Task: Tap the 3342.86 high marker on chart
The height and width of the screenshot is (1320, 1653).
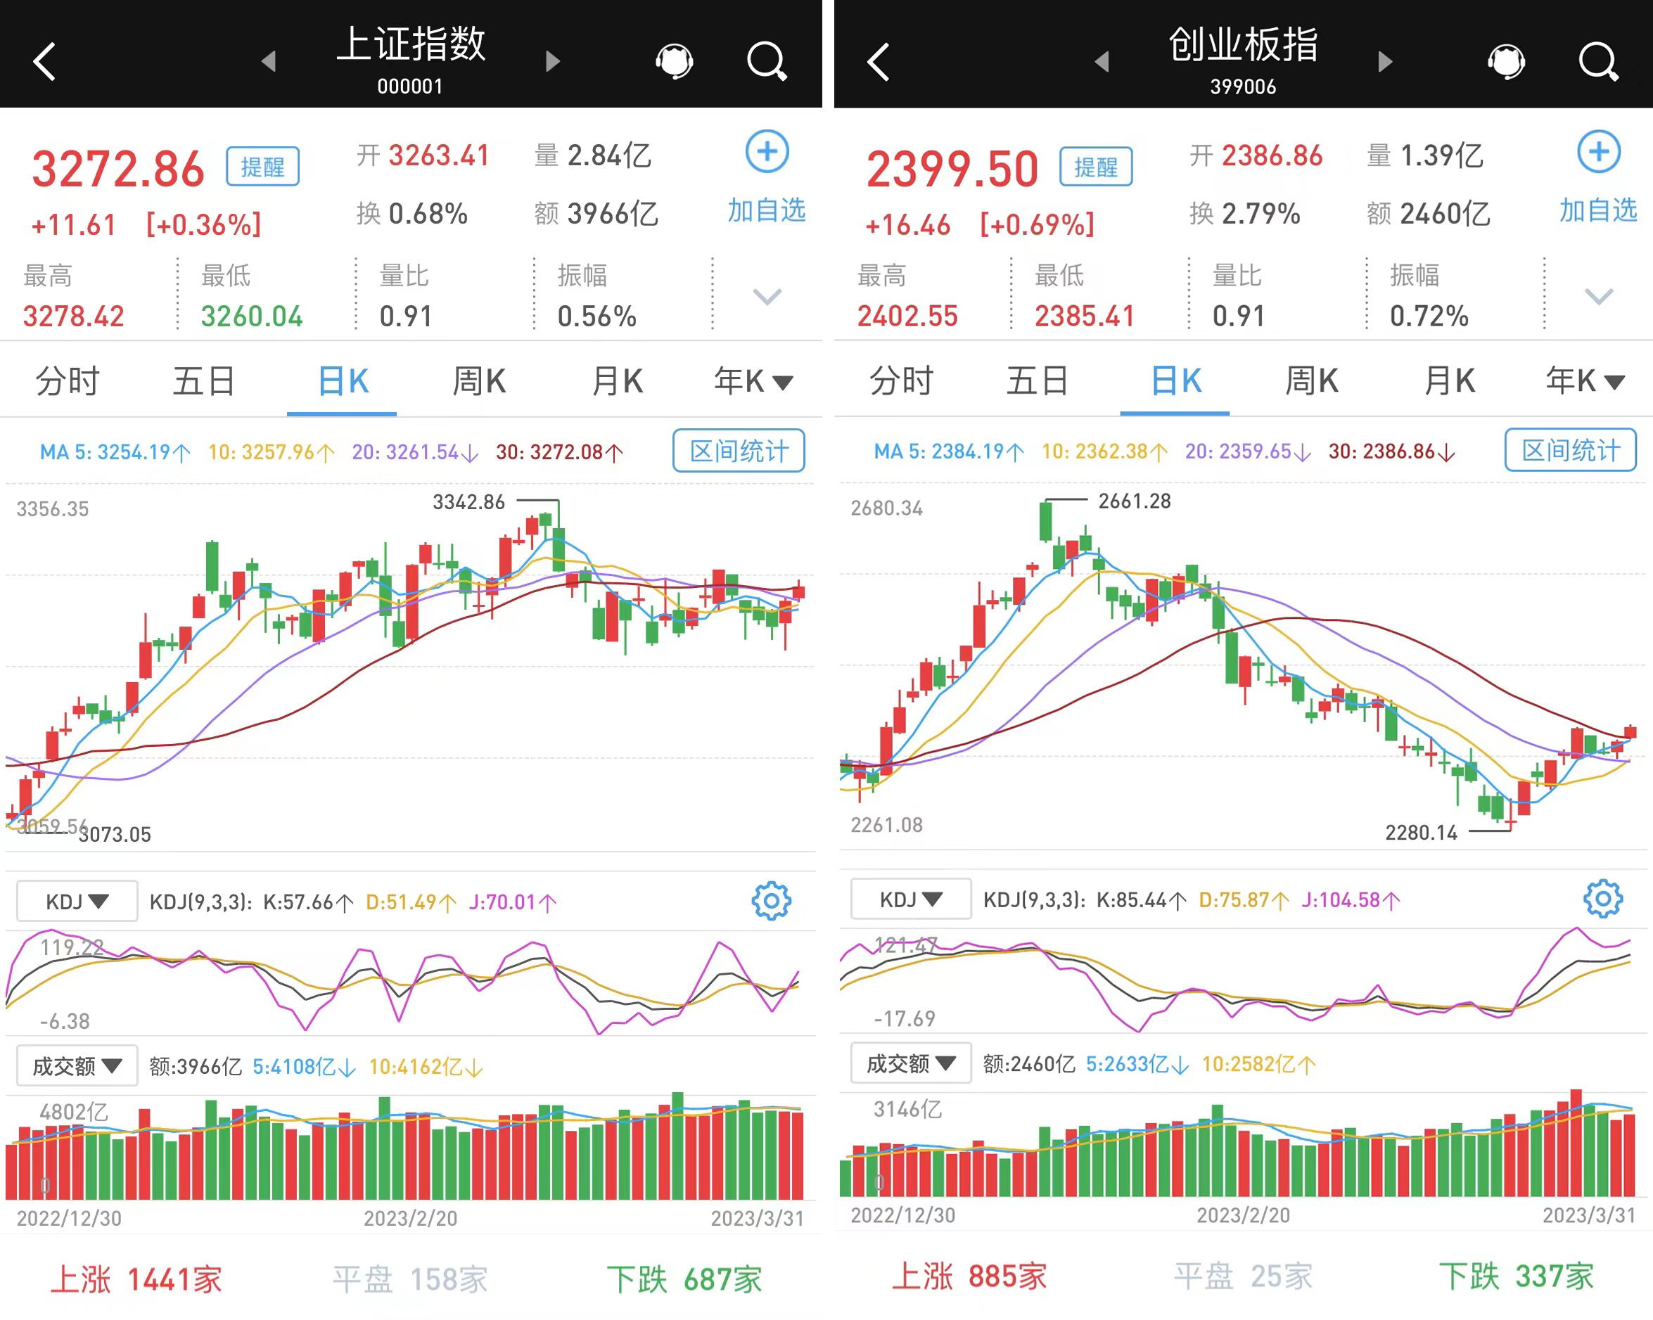Action: [x=468, y=502]
